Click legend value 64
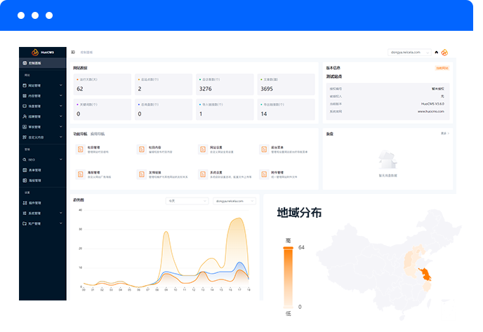The height and width of the screenshot is (332, 483). pyautogui.click(x=301, y=247)
